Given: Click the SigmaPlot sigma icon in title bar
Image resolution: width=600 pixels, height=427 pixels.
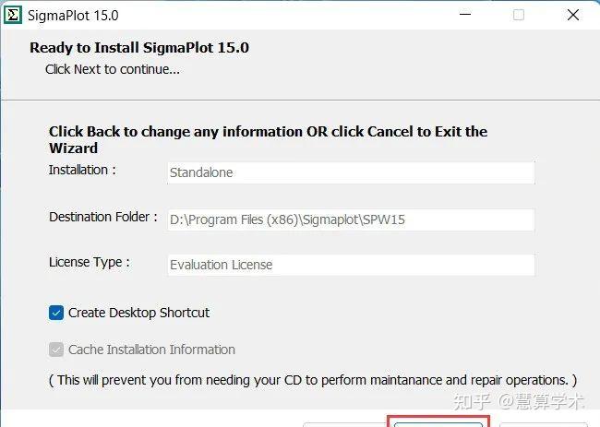Looking at the screenshot, I should click(x=14, y=16).
